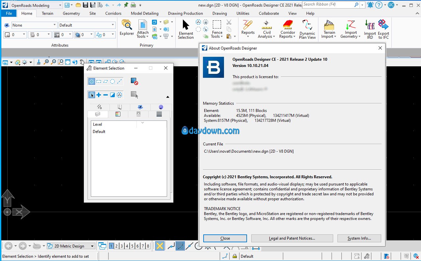Open the Terrain Import tool
This screenshot has width=421, height=261.
(329, 29)
